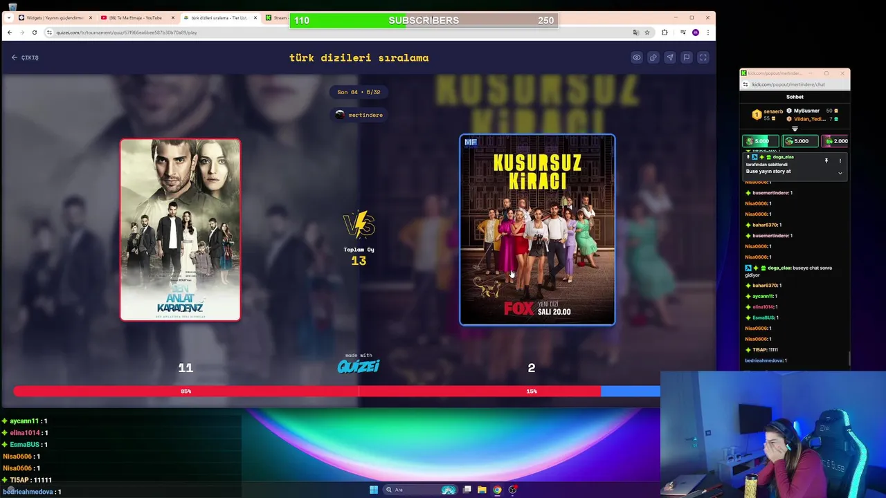This screenshot has width=886, height=498.
Task: Open File Explorer from taskbar
Action: click(x=482, y=490)
